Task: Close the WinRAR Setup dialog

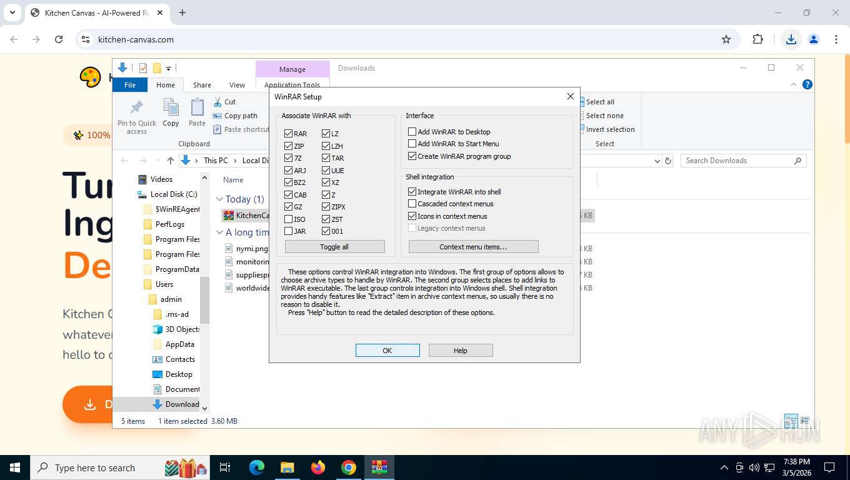Action: [x=570, y=96]
